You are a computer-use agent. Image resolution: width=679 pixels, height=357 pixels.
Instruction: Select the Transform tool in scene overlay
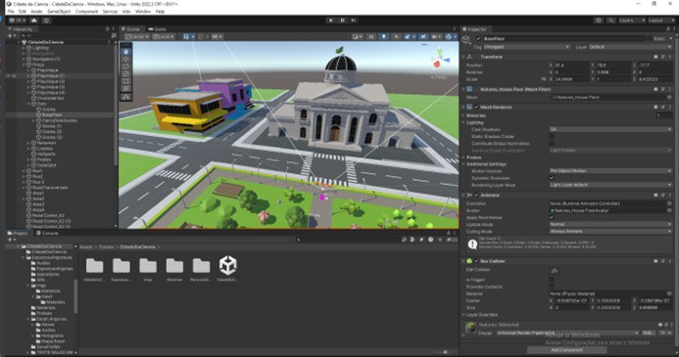126,88
